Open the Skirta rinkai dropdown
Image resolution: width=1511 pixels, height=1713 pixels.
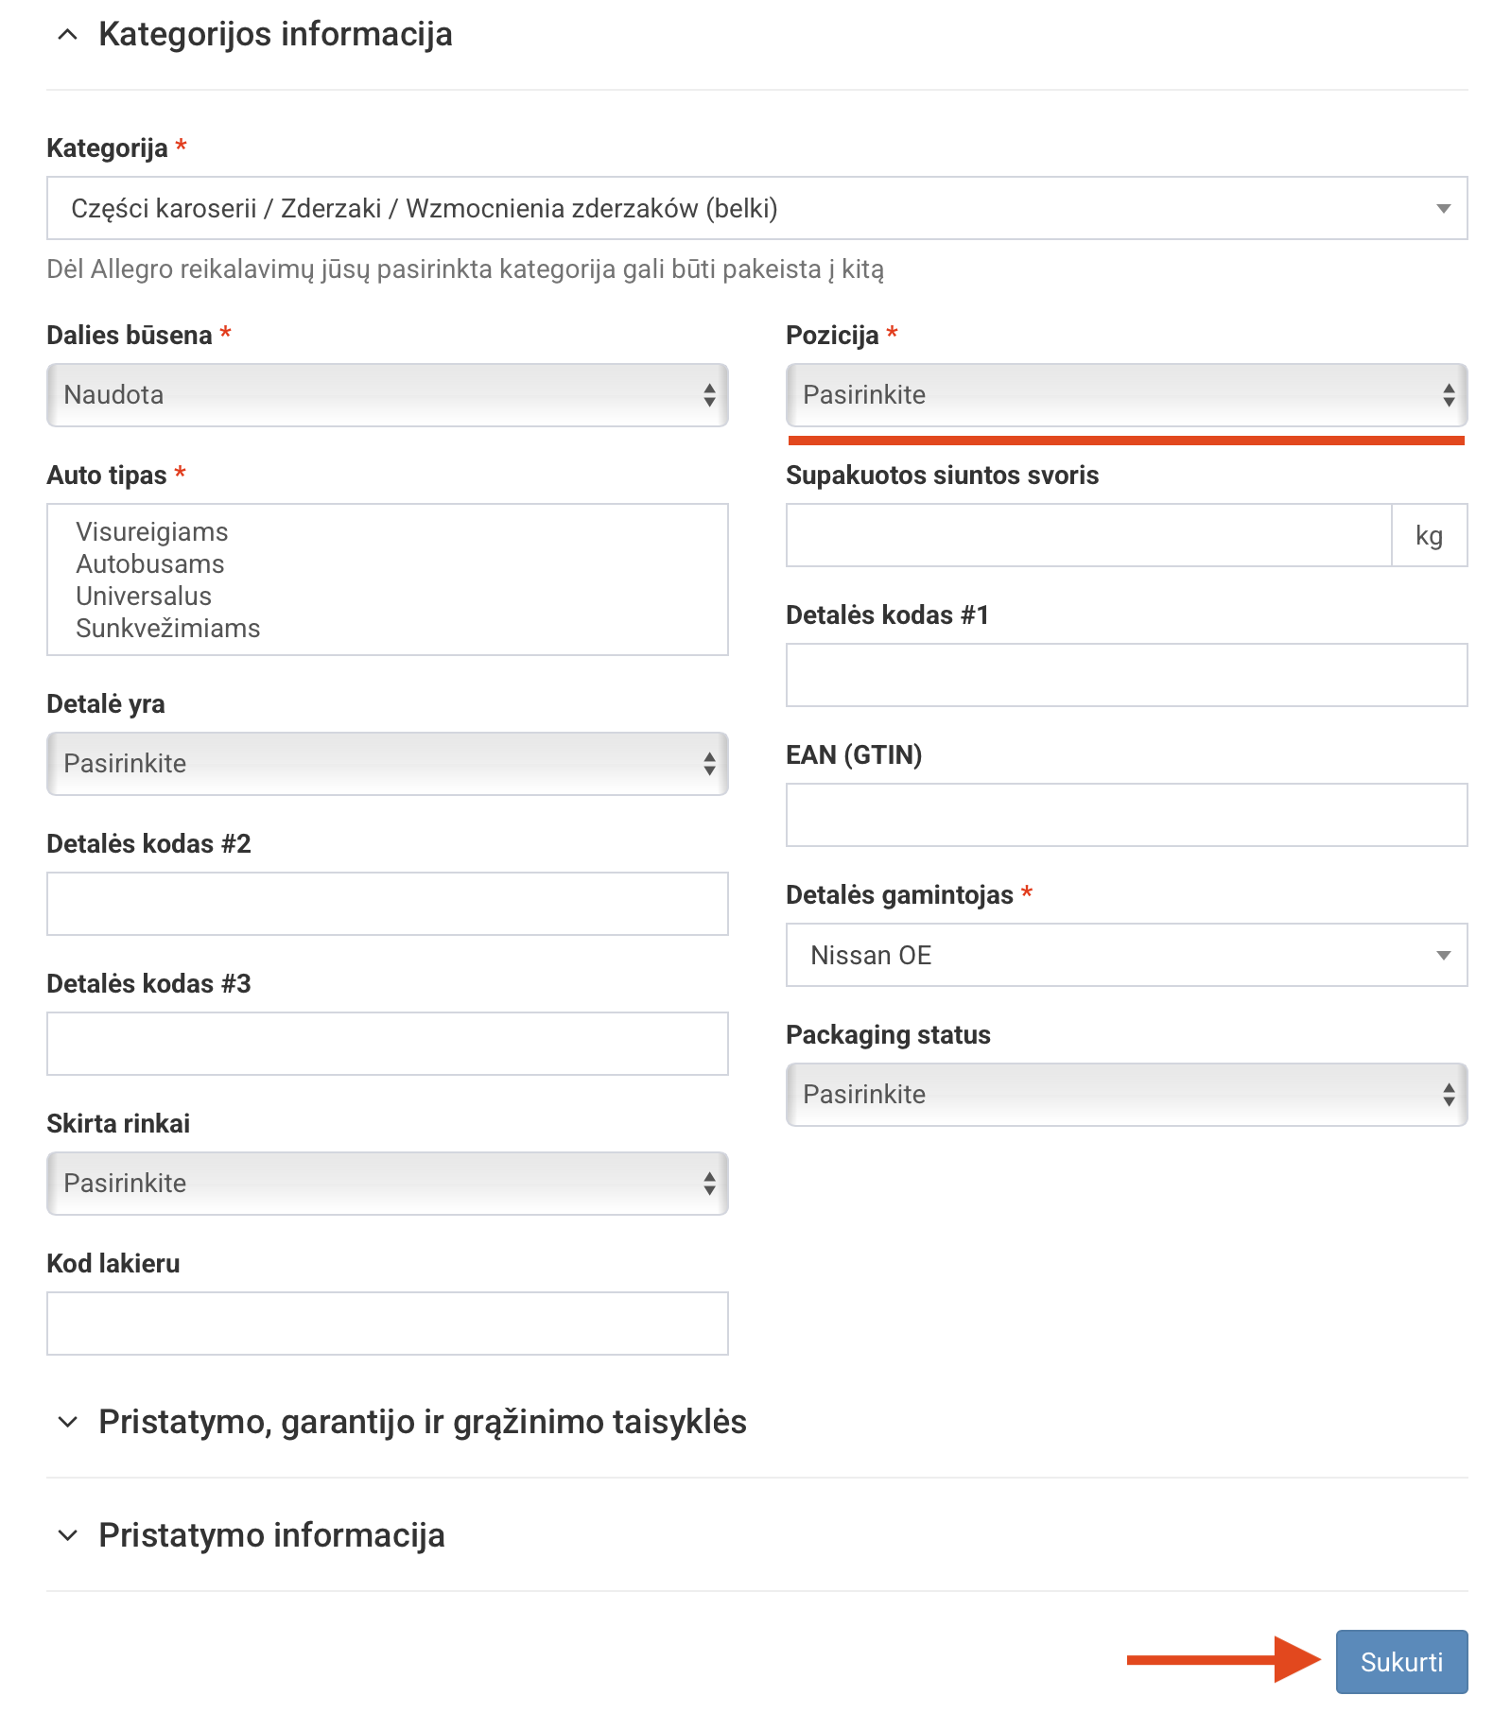point(387,1184)
